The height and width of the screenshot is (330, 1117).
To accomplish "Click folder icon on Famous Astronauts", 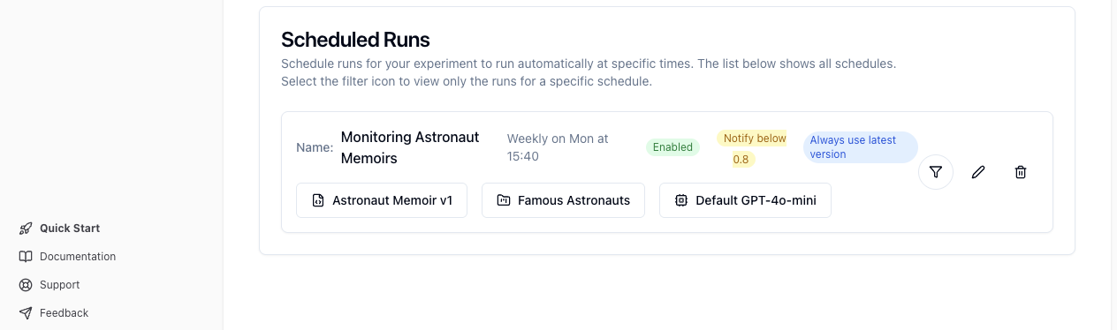I will (x=504, y=200).
